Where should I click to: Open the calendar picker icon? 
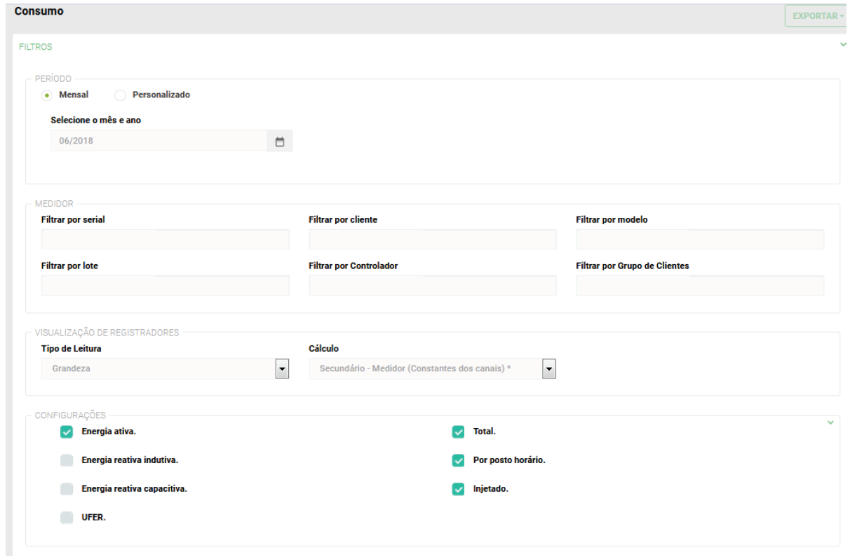coord(280,142)
